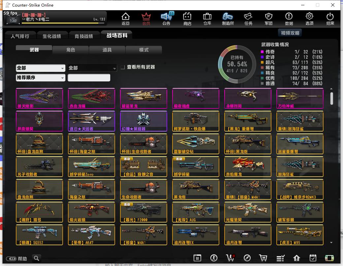Screen dimensions: 343x266
Task: Open the 会员 crown icon
Action: (146, 19)
